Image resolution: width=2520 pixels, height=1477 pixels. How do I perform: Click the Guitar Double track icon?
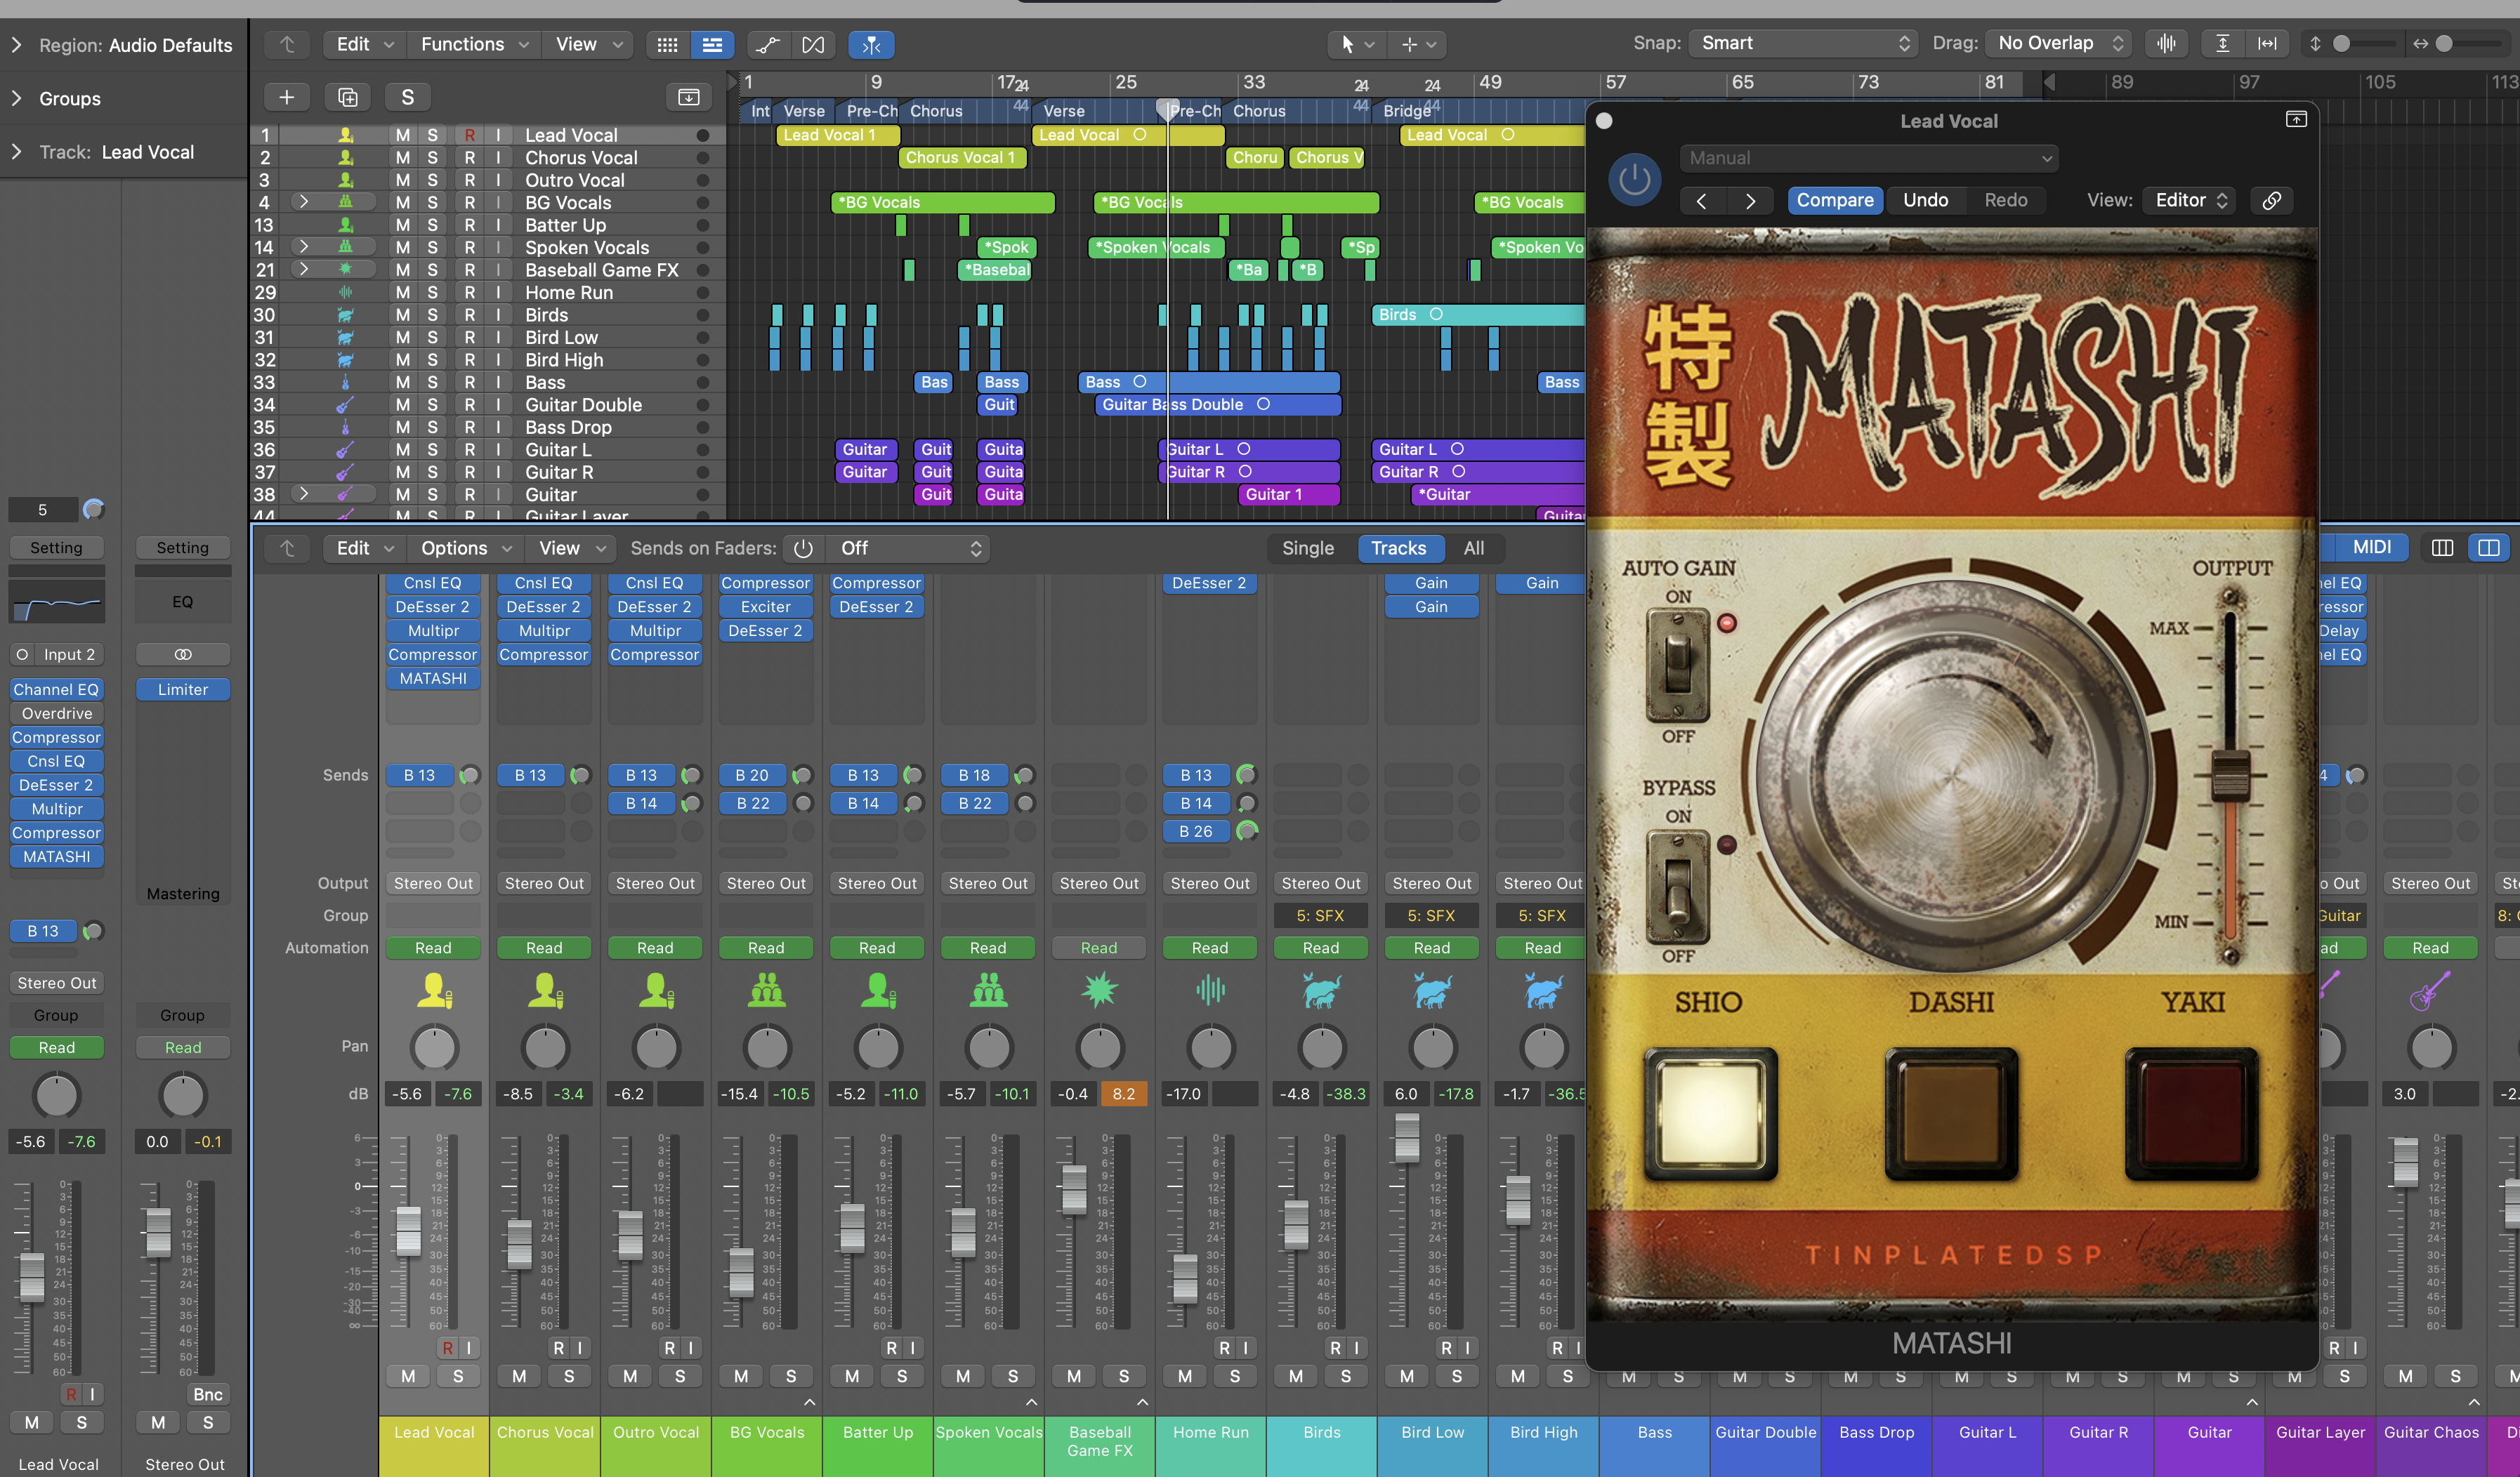(x=345, y=405)
